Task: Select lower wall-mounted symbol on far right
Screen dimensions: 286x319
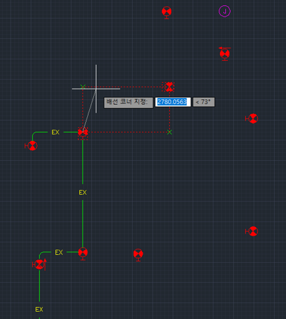Action: 252,231
